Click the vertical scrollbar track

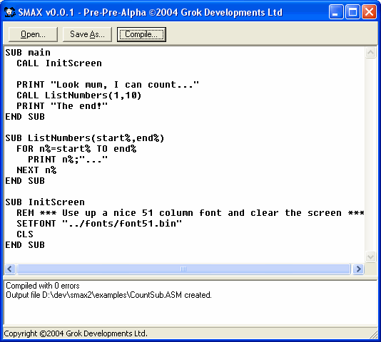click(x=370, y=155)
